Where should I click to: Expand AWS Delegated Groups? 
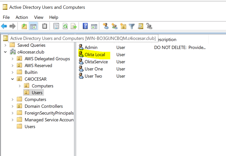click(13, 59)
